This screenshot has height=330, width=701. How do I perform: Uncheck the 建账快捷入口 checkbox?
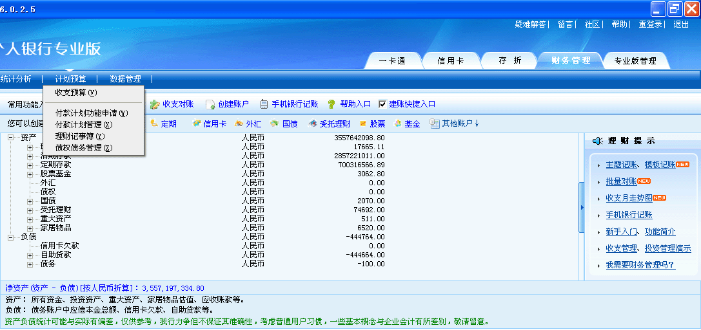382,104
